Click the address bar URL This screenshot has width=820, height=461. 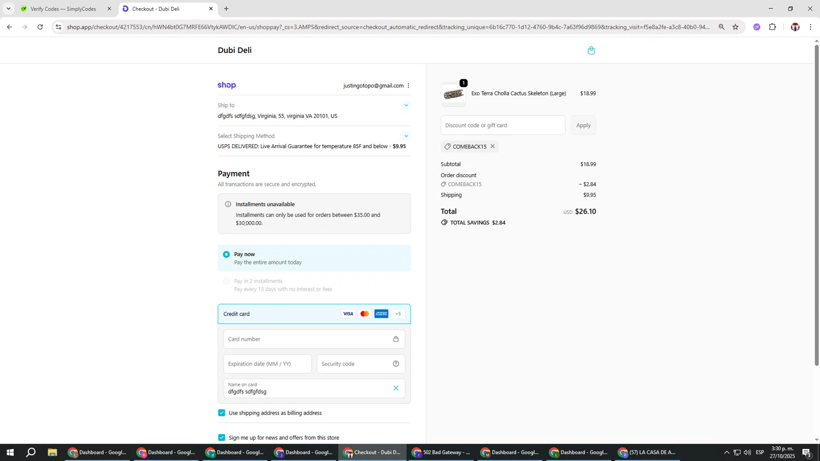tap(388, 27)
